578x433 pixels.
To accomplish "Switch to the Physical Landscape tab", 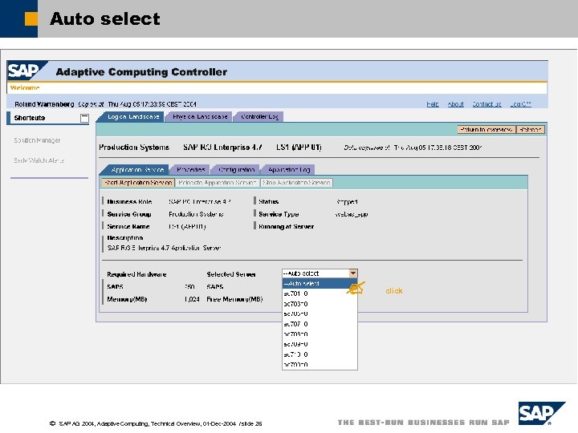I will click(x=200, y=117).
